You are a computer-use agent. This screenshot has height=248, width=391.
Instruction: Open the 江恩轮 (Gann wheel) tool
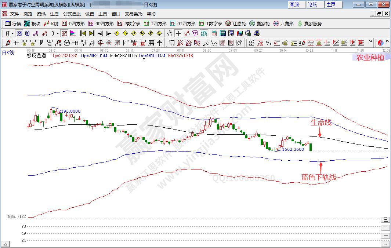[235, 23]
